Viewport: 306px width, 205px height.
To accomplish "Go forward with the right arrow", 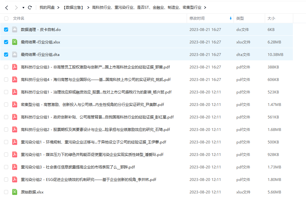I will click(x=16, y=7).
